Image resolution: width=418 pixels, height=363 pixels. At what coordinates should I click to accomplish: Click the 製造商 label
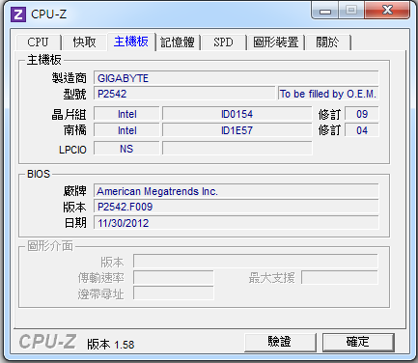pyautogui.click(x=70, y=78)
